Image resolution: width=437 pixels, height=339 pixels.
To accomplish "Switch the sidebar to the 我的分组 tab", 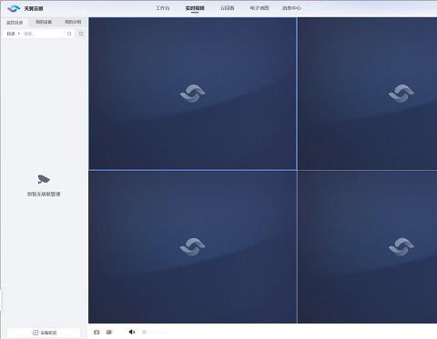I will (73, 22).
